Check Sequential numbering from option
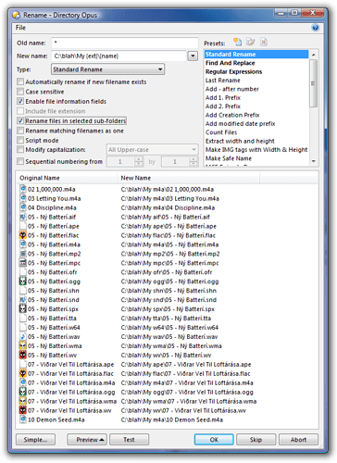Image resolution: width=337 pixels, height=463 pixels. coord(20,161)
